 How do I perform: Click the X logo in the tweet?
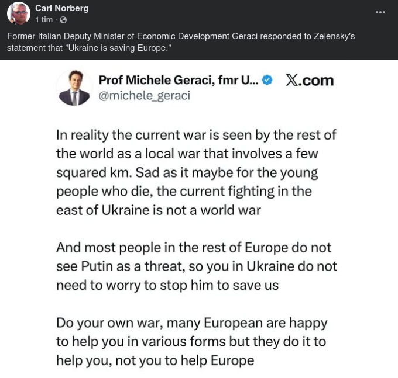tap(291, 80)
